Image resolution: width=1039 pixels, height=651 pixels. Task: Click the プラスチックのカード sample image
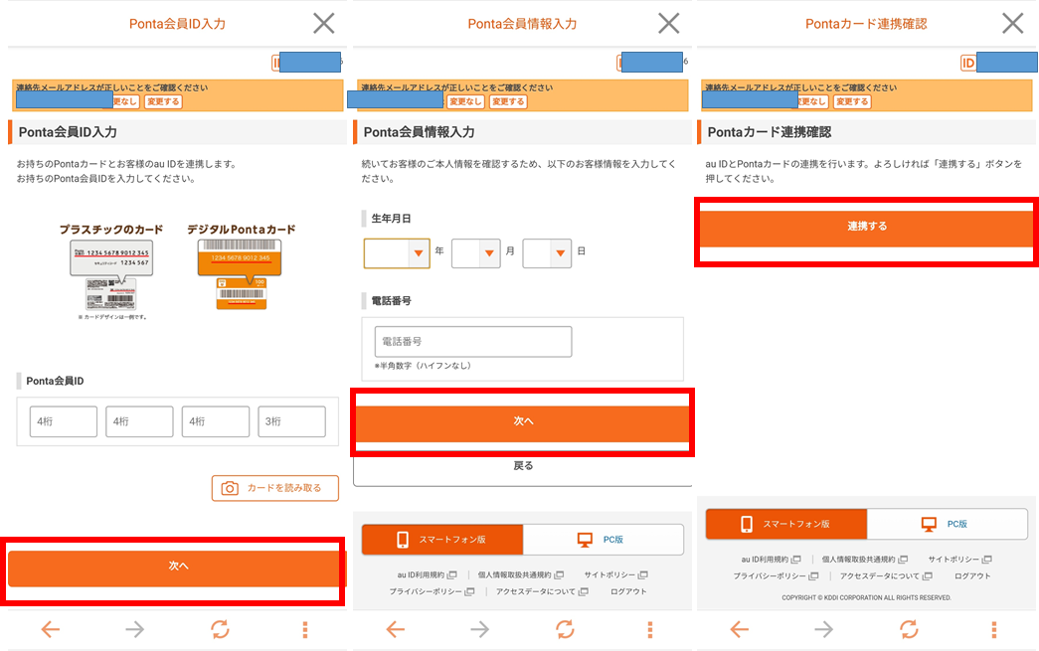111,275
